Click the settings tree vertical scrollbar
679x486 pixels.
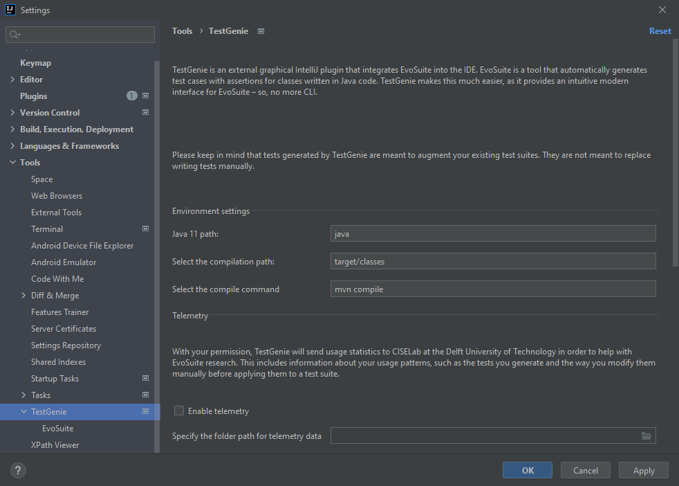click(x=157, y=255)
